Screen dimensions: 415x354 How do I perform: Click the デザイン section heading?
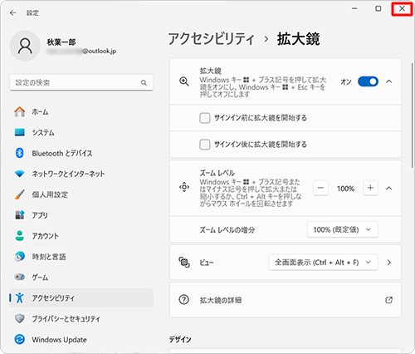(x=180, y=339)
